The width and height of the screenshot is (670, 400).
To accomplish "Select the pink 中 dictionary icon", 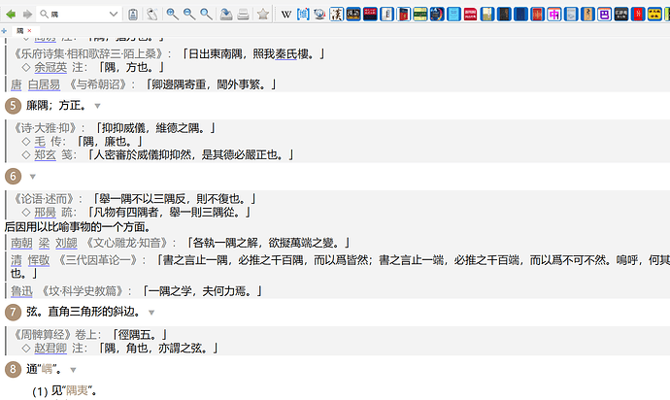I will 553,15.
